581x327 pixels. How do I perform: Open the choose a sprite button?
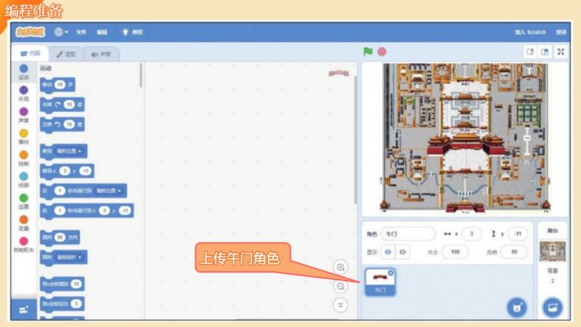(x=517, y=307)
